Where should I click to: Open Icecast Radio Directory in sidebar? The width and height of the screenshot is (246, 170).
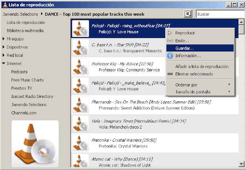pos(32,96)
